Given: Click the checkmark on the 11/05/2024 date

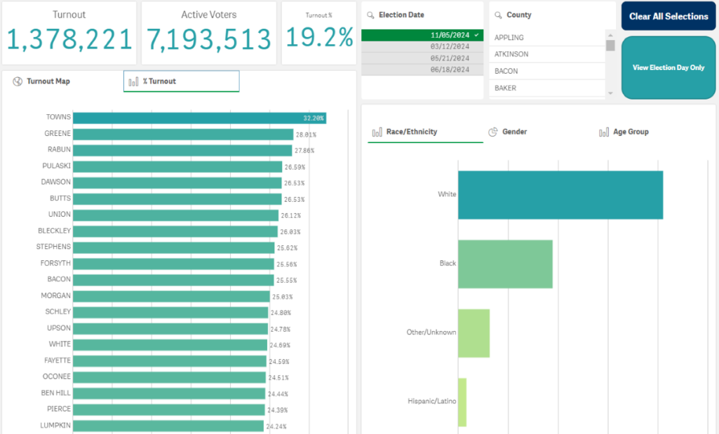Looking at the screenshot, I should [476, 35].
